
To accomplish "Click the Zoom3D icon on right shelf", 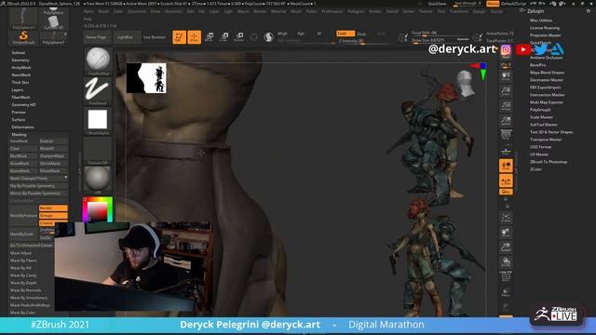I will (x=506, y=248).
